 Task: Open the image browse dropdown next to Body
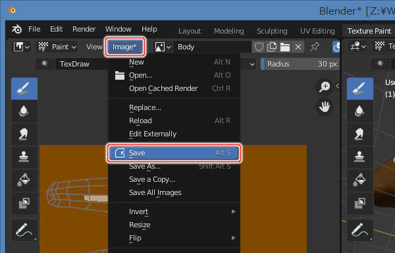[x=163, y=47]
